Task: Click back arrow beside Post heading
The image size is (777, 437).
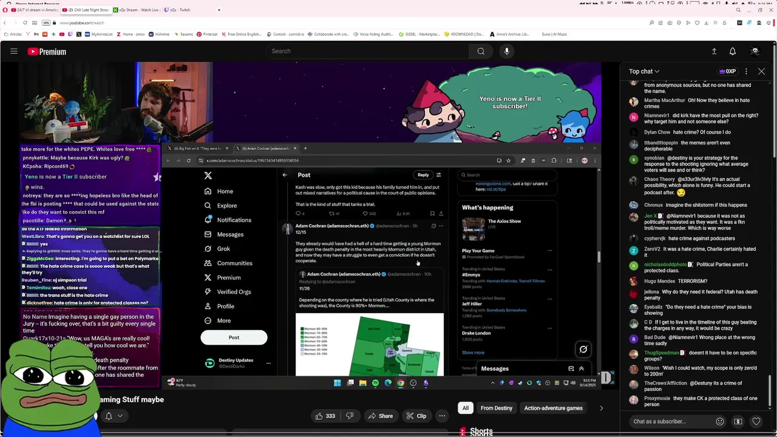Action: tap(285, 175)
